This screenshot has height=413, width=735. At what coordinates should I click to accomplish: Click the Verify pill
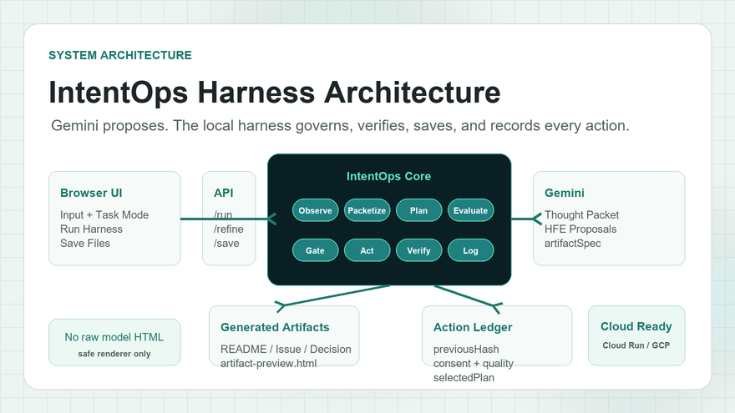pyautogui.click(x=418, y=250)
